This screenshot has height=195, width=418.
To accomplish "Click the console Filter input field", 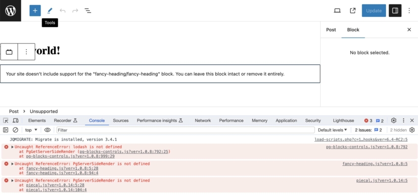I will (186, 130).
